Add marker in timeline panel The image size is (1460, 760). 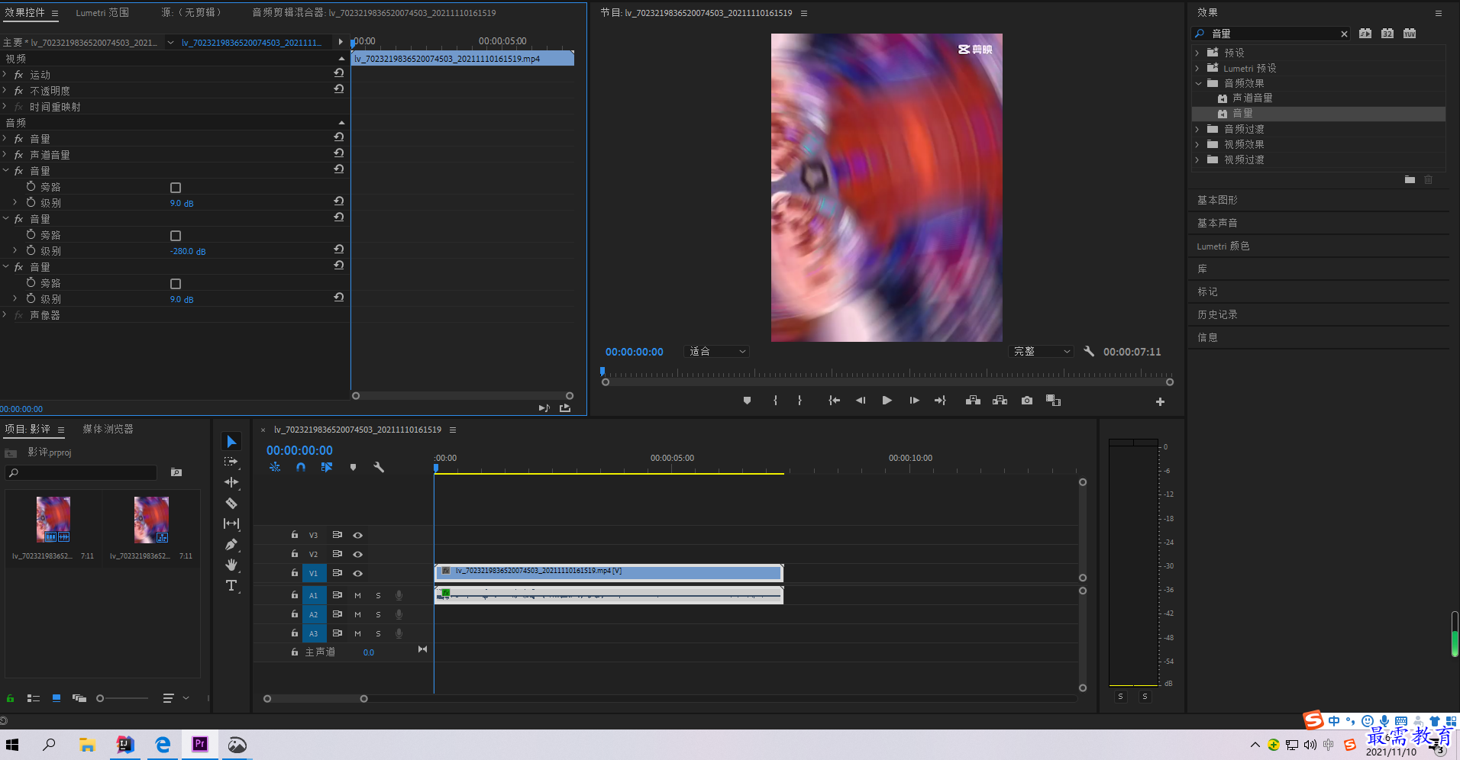point(353,467)
